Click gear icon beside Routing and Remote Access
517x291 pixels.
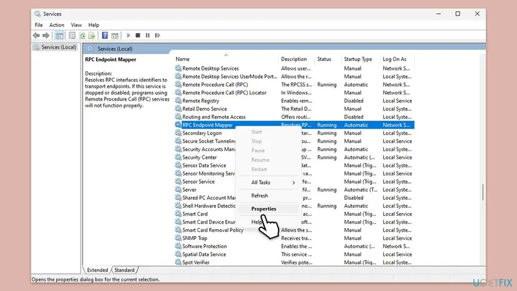(x=178, y=117)
